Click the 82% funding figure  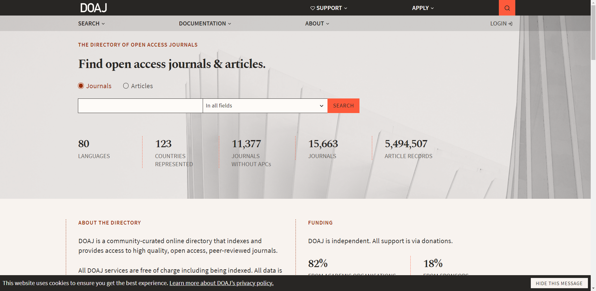pos(318,263)
